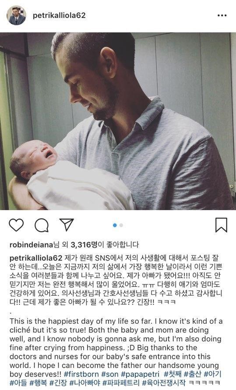Tap the heart like icon
This screenshot has height=390, width=236.
click(x=16, y=225)
